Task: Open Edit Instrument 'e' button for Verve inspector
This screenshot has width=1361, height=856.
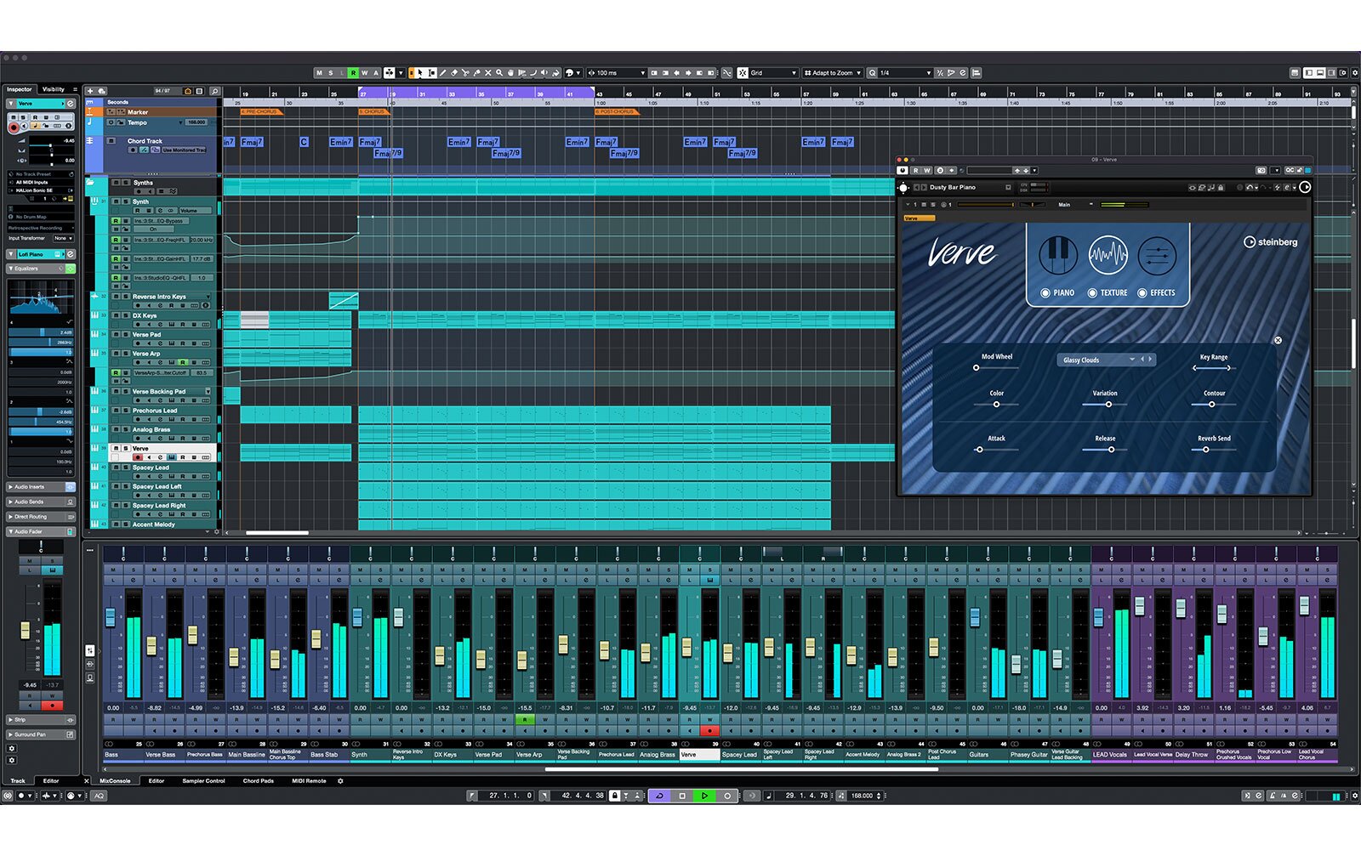Action: [71, 104]
